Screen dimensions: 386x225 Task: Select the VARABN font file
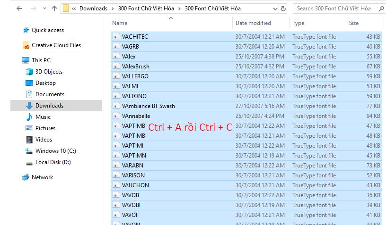point(246,166)
